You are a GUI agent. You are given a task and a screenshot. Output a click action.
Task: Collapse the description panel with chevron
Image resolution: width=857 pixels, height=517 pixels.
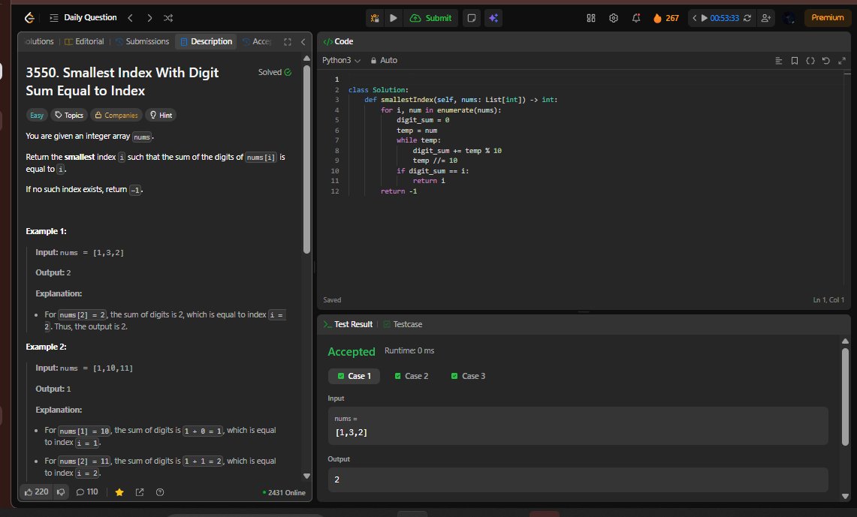303,42
